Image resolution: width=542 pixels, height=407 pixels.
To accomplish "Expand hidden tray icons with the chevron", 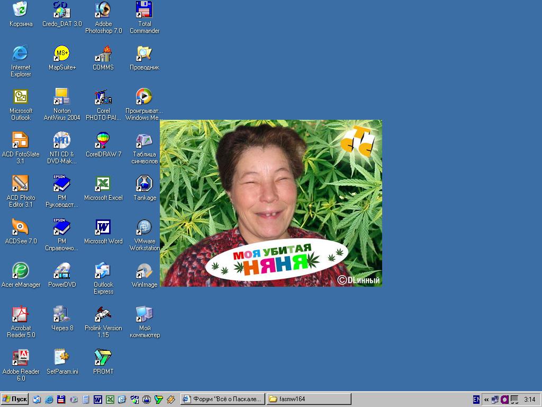I will pos(486,400).
